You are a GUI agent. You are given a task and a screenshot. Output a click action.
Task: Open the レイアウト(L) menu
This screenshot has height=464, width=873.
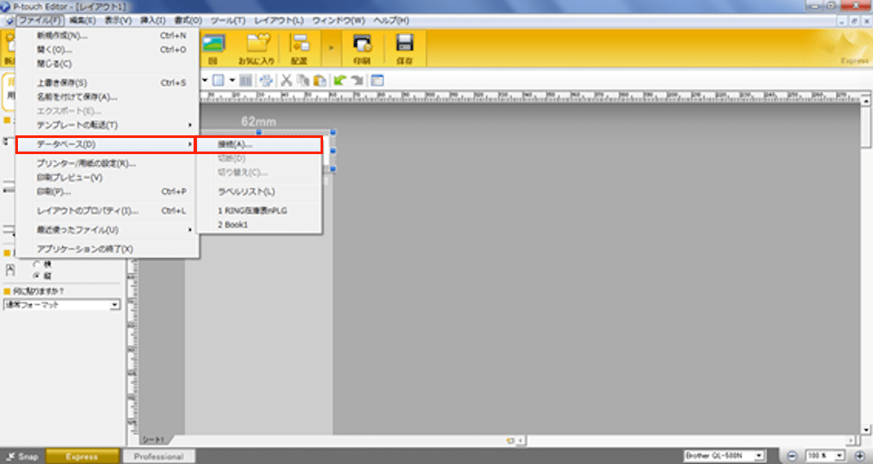coord(279,20)
